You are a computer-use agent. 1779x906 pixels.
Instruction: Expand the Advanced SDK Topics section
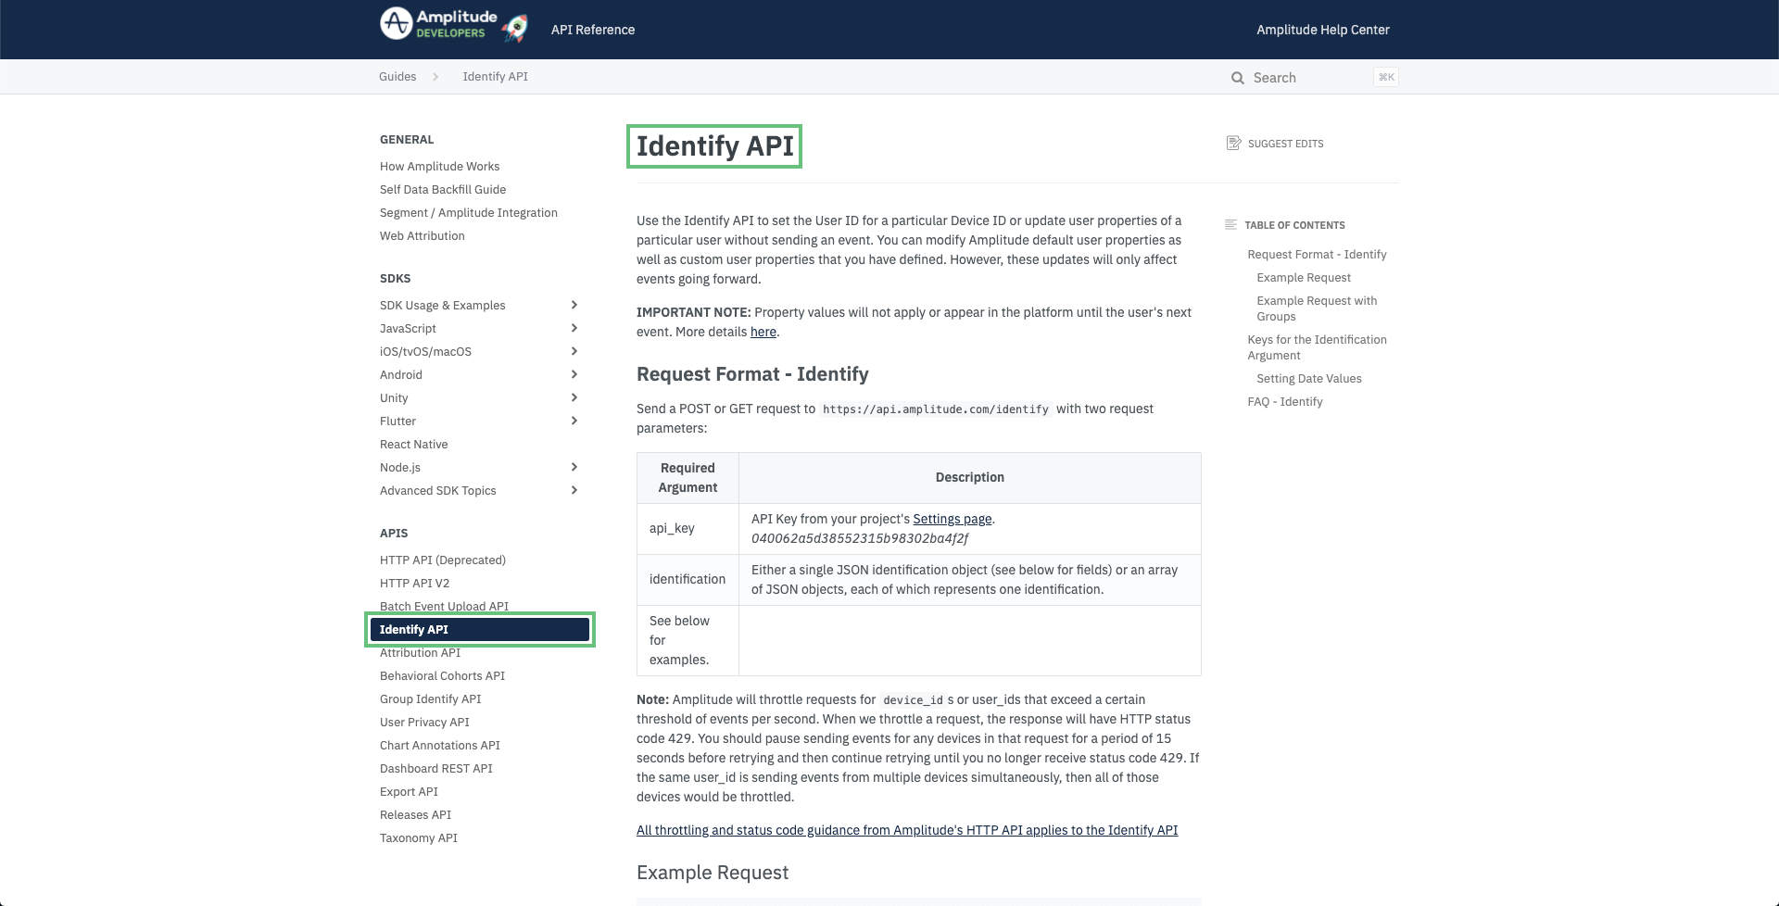(x=574, y=490)
